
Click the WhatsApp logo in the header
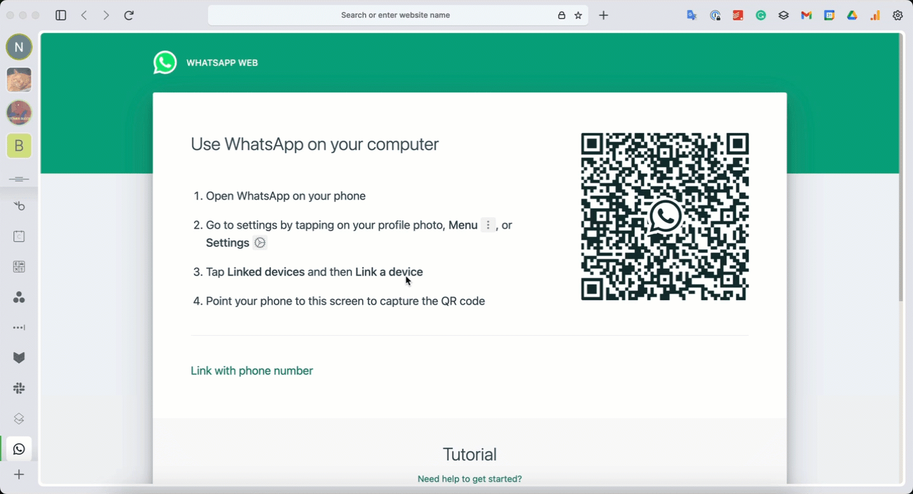(165, 63)
